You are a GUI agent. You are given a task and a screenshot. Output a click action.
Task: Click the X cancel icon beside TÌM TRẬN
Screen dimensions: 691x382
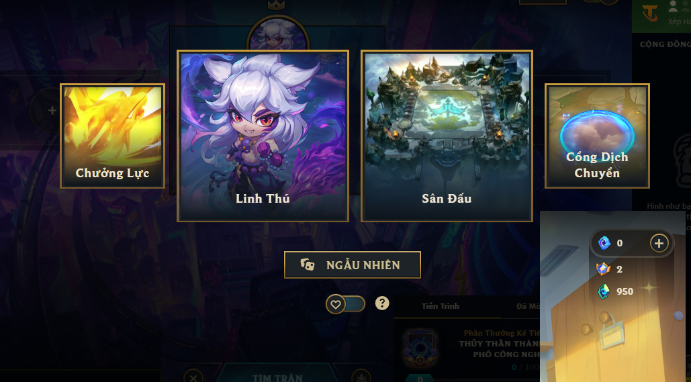pyautogui.click(x=193, y=377)
